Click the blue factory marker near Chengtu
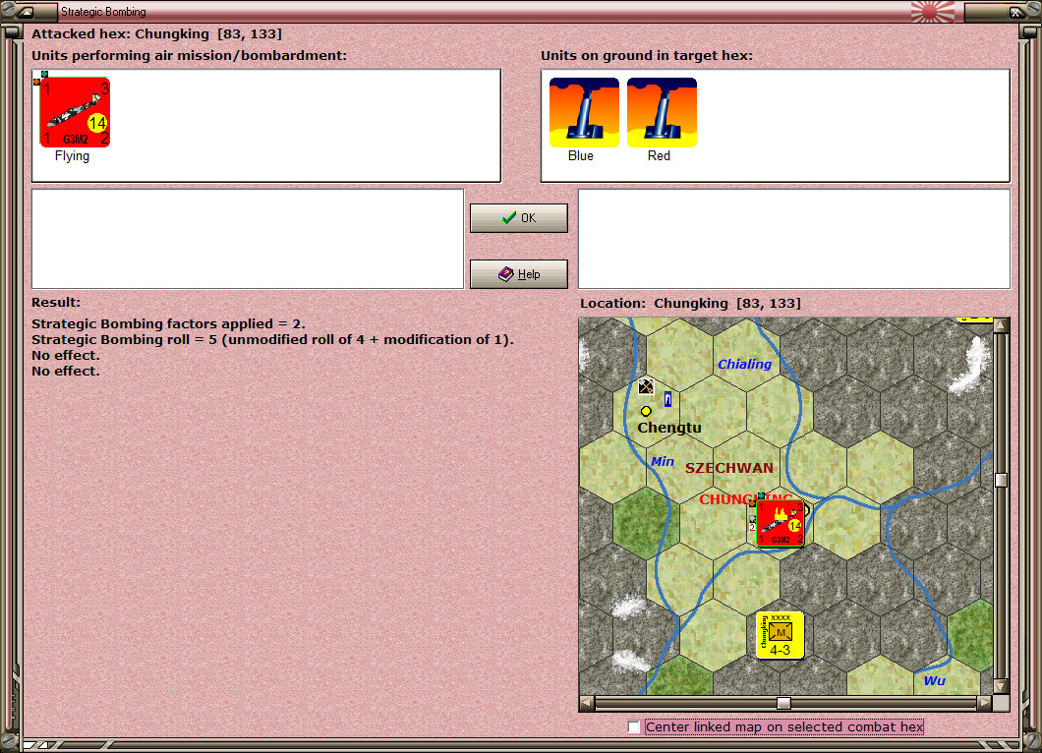The image size is (1042, 753). coord(667,399)
